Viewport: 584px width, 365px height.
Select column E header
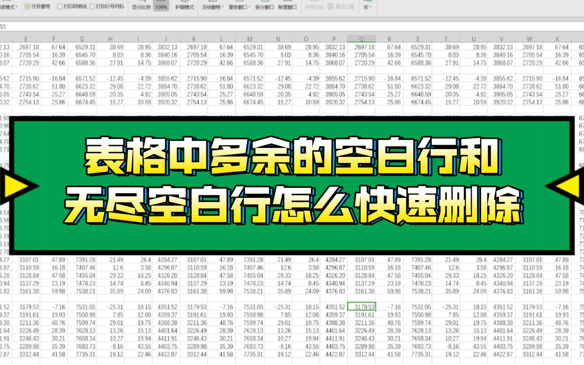pyautogui.click(x=26, y=39)
